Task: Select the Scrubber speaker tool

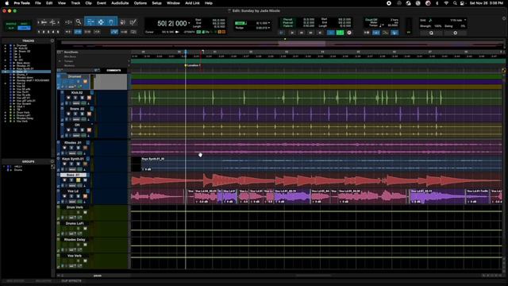Action: click(x=123, y=22)
